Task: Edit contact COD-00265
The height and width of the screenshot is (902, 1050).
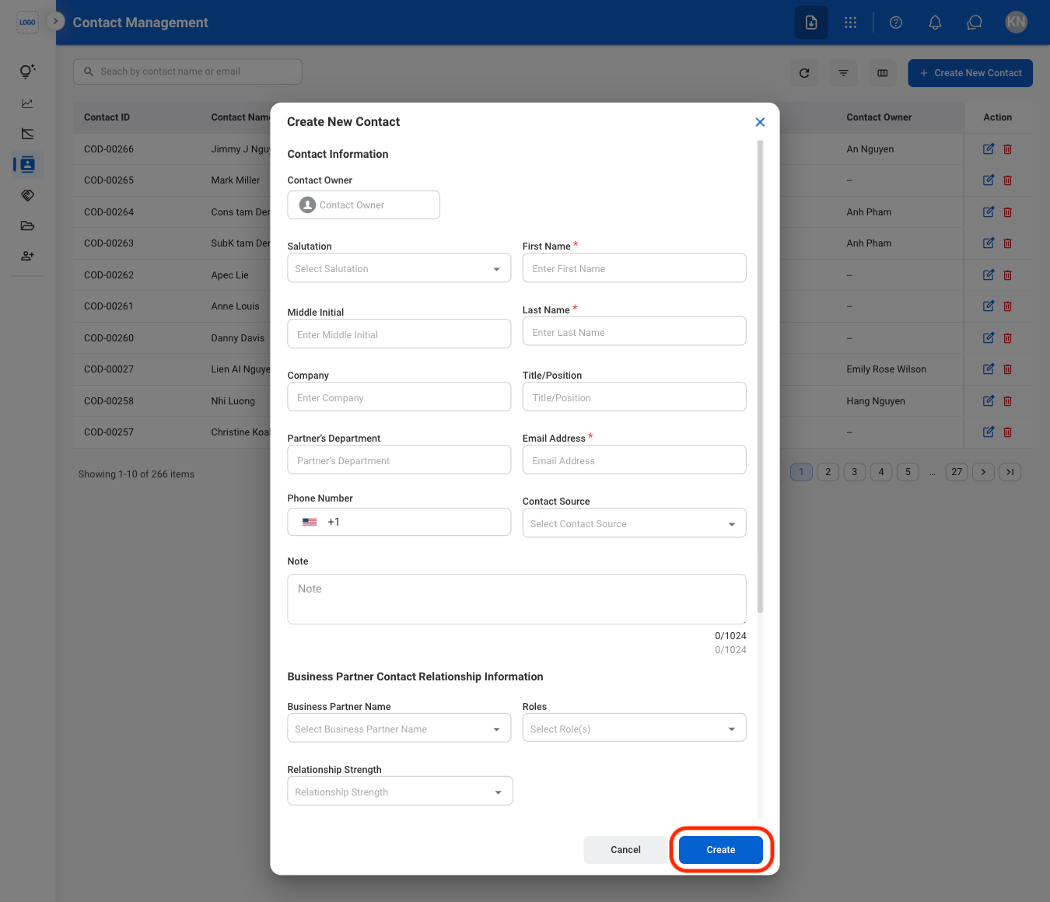Action: pyautogui.click(x=988, y=180)
